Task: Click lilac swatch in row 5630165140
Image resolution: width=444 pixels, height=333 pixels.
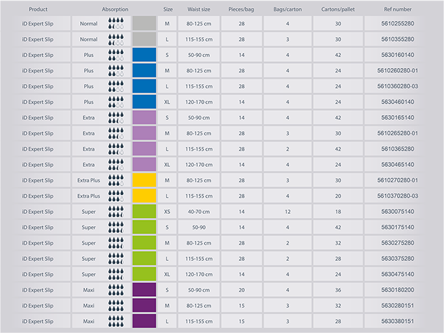Action: [144, 117]
